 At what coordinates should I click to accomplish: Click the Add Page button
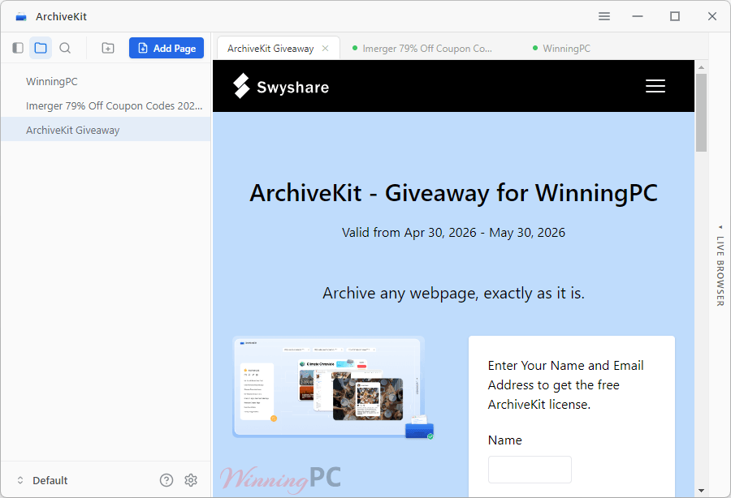point(167,48)
